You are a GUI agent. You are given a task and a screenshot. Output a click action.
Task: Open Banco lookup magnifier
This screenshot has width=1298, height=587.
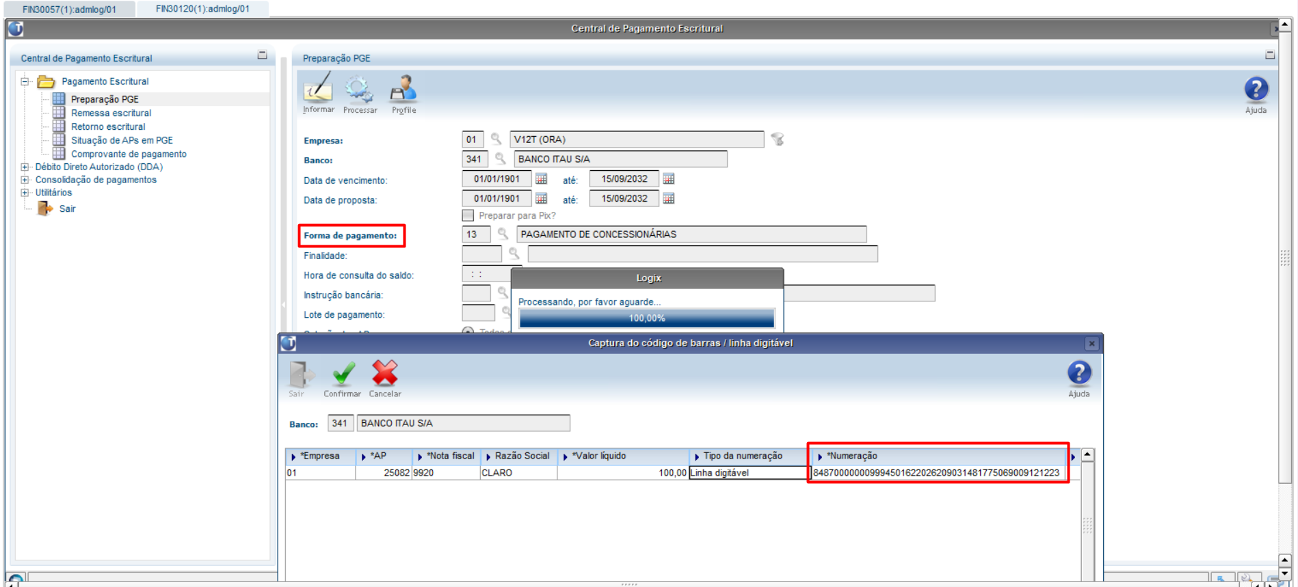pos(501,159)
